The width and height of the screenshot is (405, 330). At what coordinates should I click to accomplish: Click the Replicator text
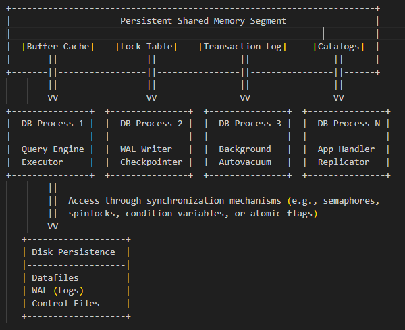(x=344, y=162)
